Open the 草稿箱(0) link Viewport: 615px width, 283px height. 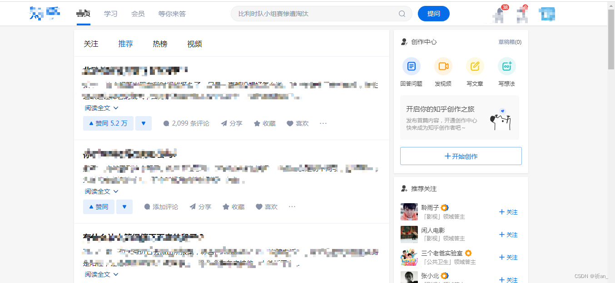510,42
